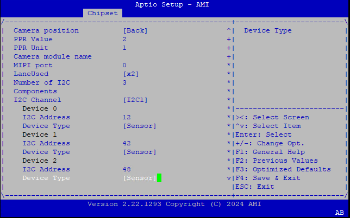Click the ^v: Select Item hint

tap(268, 126)
